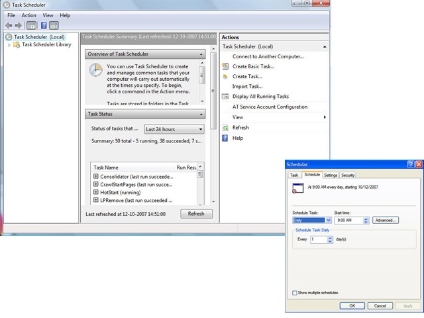Click the Start time 9:00 AM field
Screen dimensions: 424x318
pos(349,221)
